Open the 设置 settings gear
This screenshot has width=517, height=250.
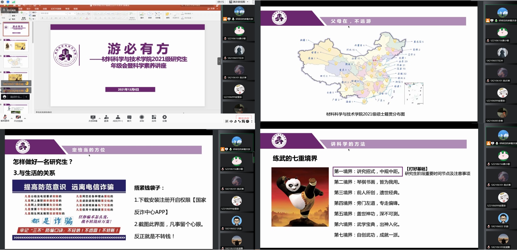[x=165, y=117]
